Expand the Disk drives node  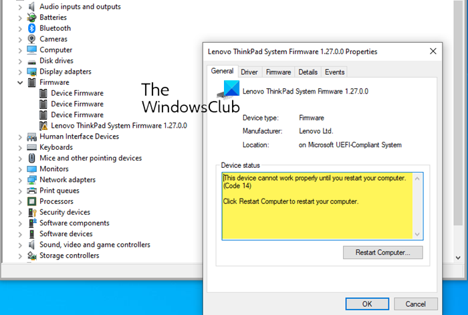click(x=19, y=62)
